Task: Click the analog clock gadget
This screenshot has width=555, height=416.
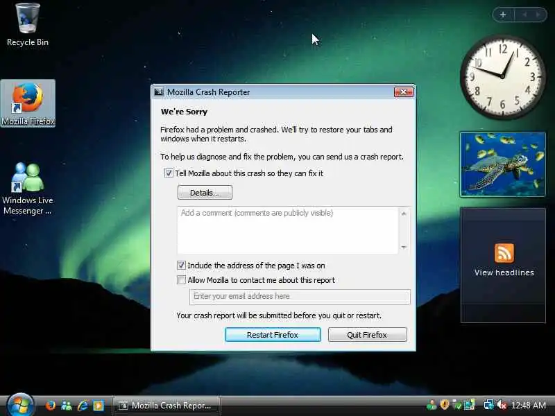Action: pyautogui.click(x=502, y=76)
